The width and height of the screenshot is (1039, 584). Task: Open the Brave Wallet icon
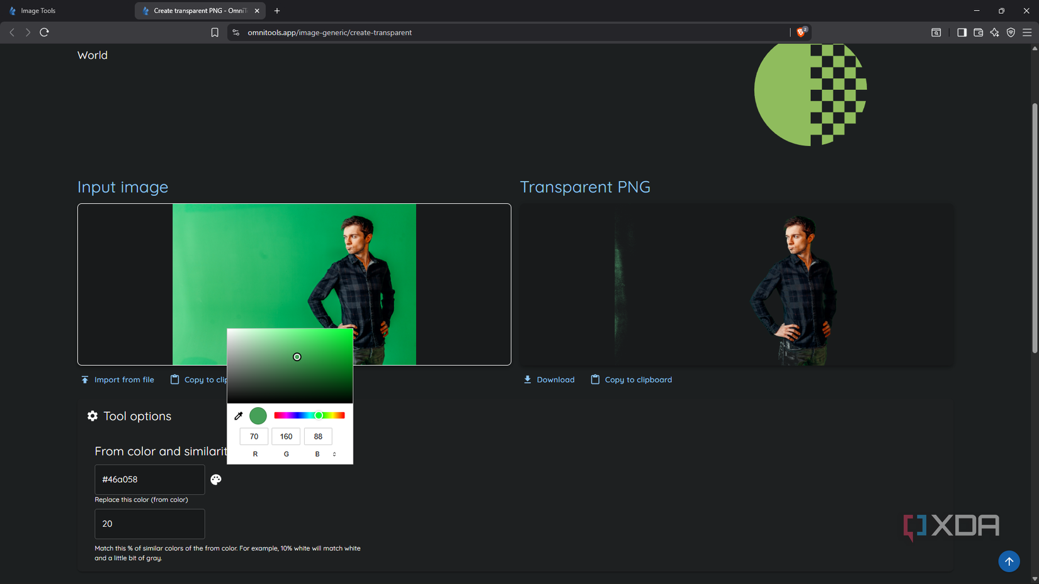[x=978, y=32]
